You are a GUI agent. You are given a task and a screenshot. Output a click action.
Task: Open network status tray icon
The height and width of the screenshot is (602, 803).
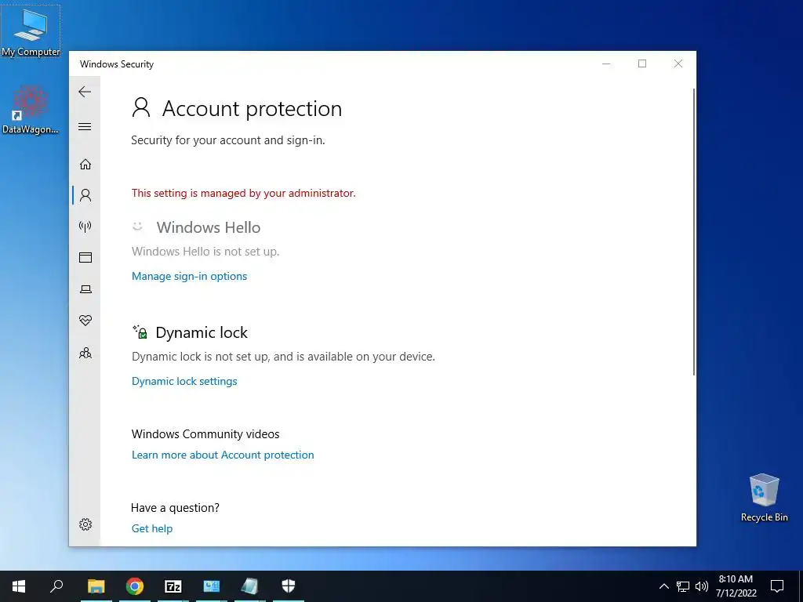tap(683, 586)
